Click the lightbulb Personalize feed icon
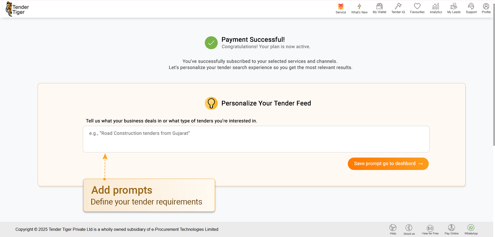Image resolution: width=495 pixels, height=237 pixels. pos(211,103)
